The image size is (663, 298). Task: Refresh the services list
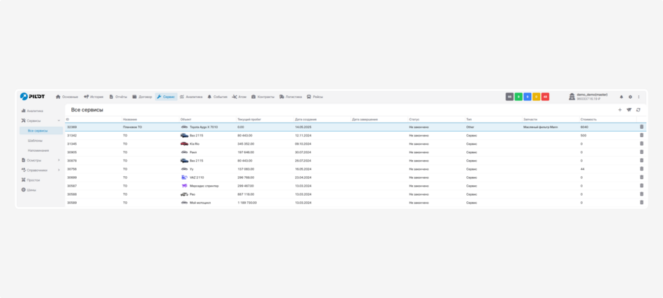(x=638, y=110)
